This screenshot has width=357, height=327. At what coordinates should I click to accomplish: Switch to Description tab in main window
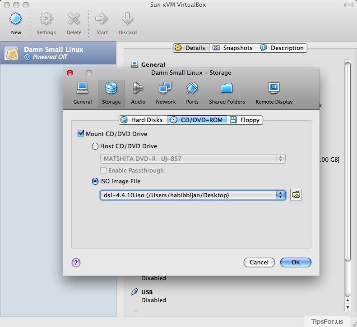click(282, 48)
